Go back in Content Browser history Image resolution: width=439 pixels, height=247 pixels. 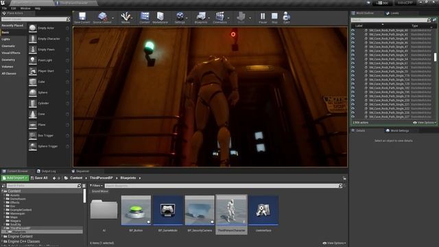coord(54,178)
